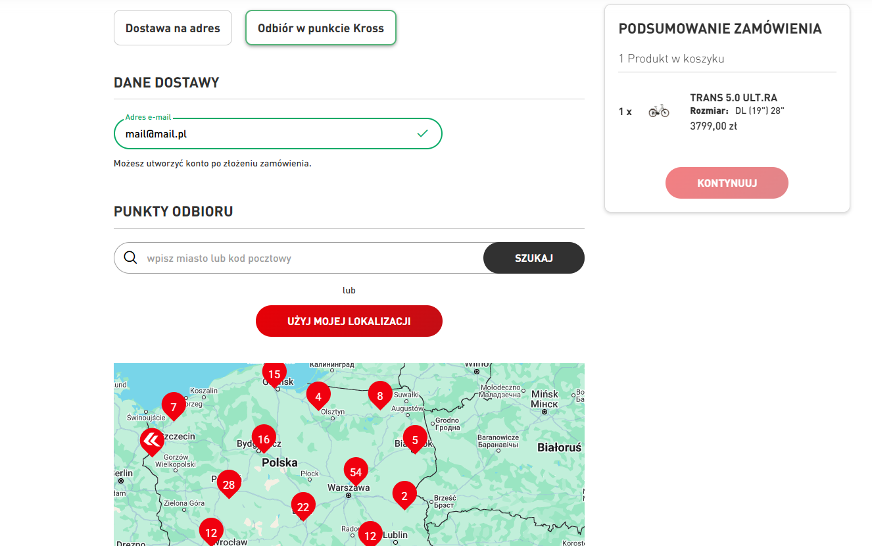This screenshot has width=872, height=546.
Task: Click the account creation note below e-mail
Action: pos(212,163)
